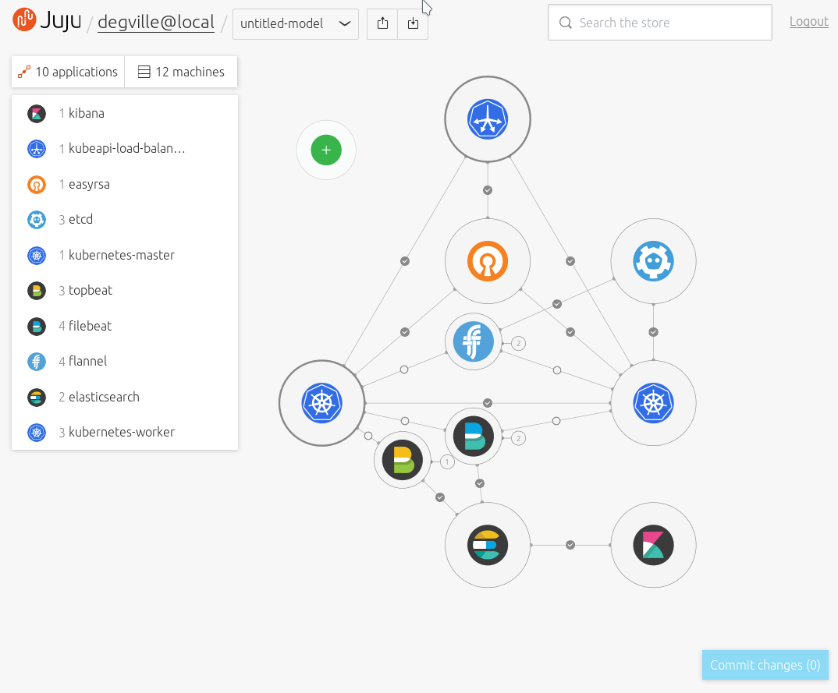This screenshot has height=693, width=838.
Task: Select easyrsa icon in the applications list
Action: tap(37, 185)
